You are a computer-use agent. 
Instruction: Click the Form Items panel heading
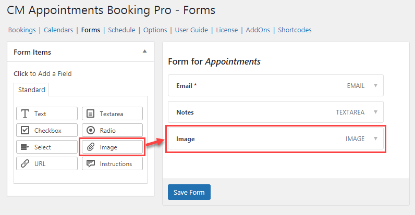pyautogui.click(x=32, y=52)
